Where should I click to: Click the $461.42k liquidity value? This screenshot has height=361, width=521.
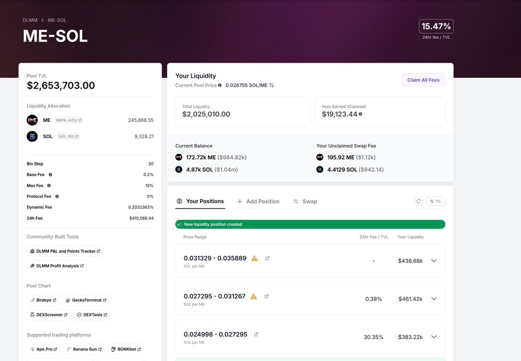coord(410,299)
